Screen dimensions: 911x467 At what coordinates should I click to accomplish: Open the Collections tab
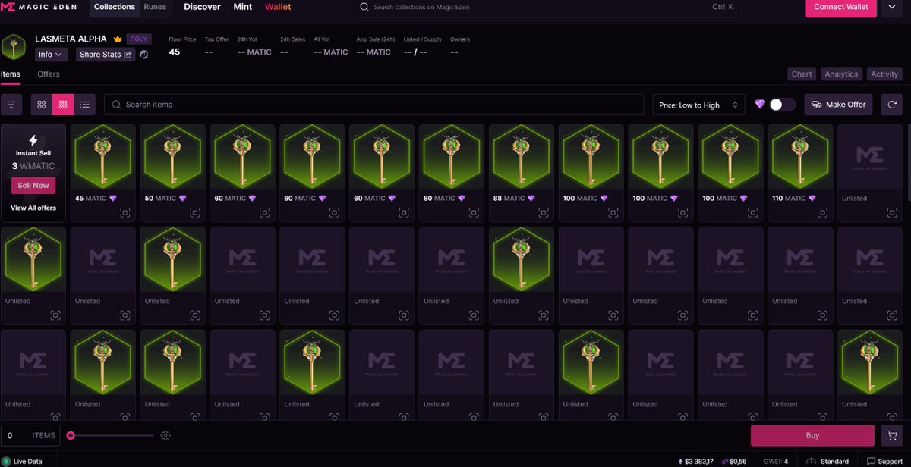click(x=115, y=7)
